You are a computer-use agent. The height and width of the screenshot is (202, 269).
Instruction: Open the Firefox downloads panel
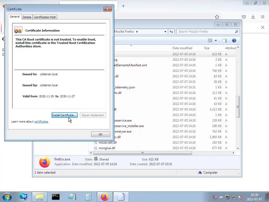pyautogui.click(x=253, y=17)
